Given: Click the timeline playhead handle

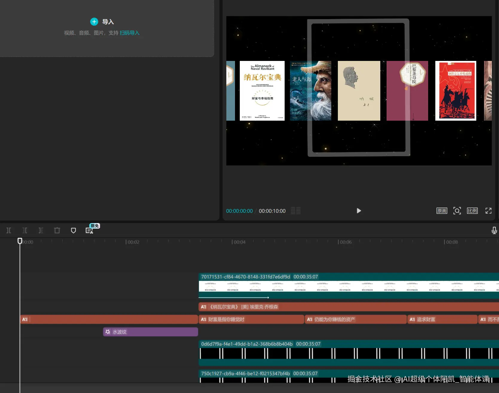Looking at the screenshot, I should pyautogui.click(x=20, y=241).
